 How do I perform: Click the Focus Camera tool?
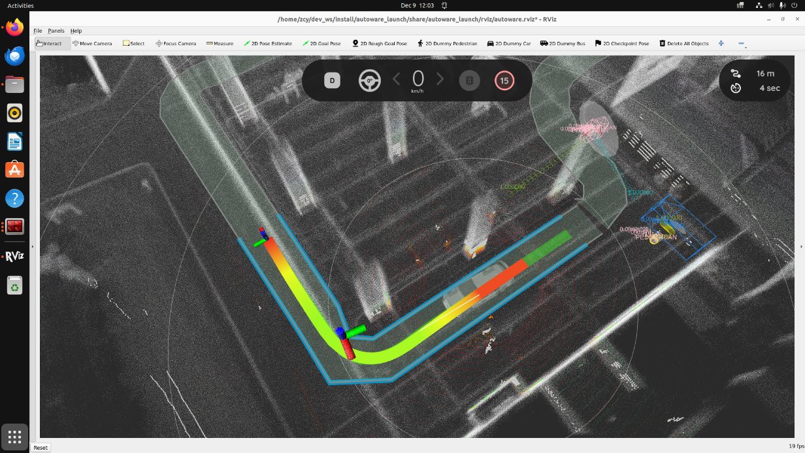click(x=176, y=44)
